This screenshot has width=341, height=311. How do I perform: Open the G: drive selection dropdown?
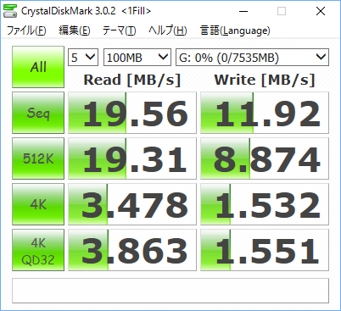252,58
